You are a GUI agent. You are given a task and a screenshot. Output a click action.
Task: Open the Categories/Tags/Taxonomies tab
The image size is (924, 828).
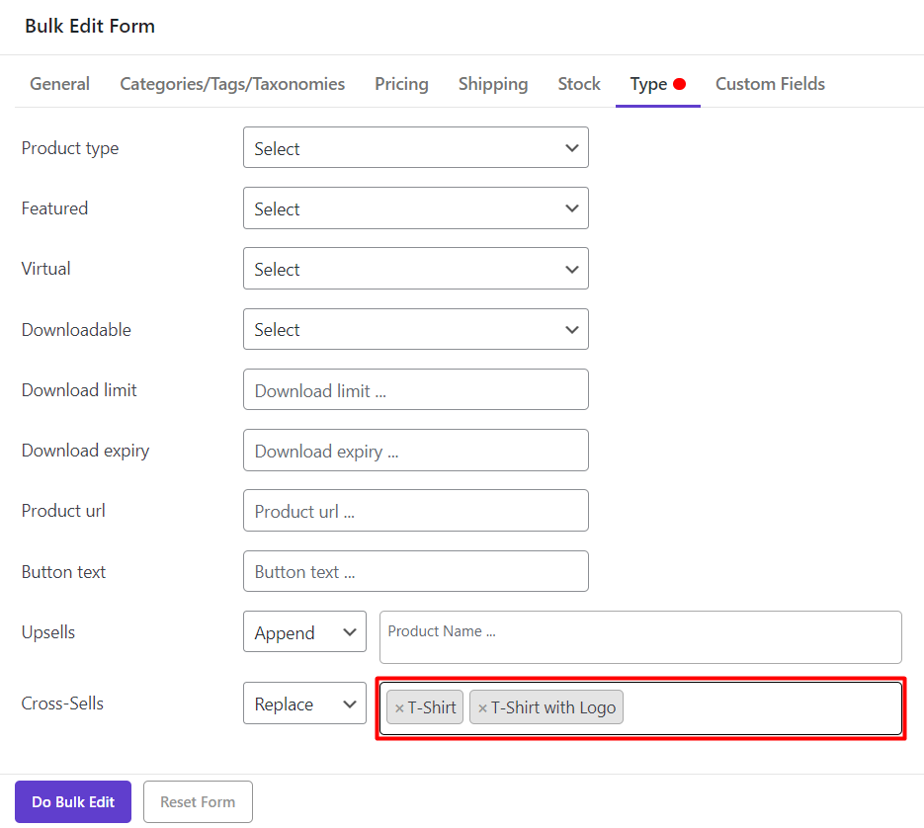click(232, 84)
